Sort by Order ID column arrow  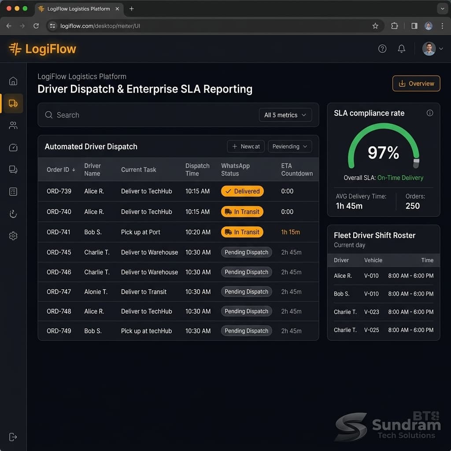pyautogui.click(x=74, y=170)
